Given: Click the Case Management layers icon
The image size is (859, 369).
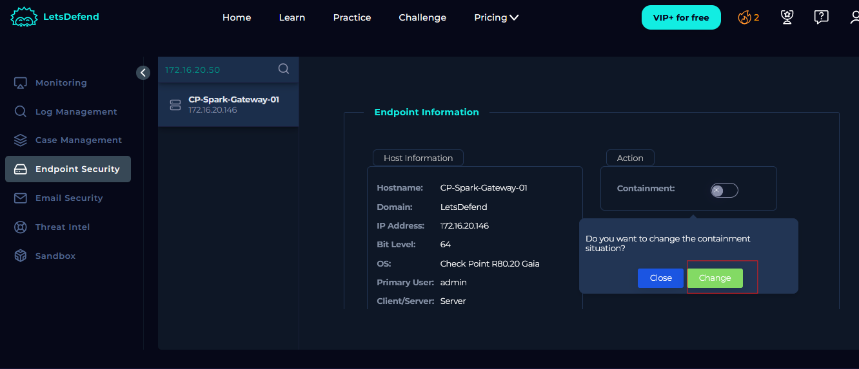Looking at the screenshot, I should point(21,140).
